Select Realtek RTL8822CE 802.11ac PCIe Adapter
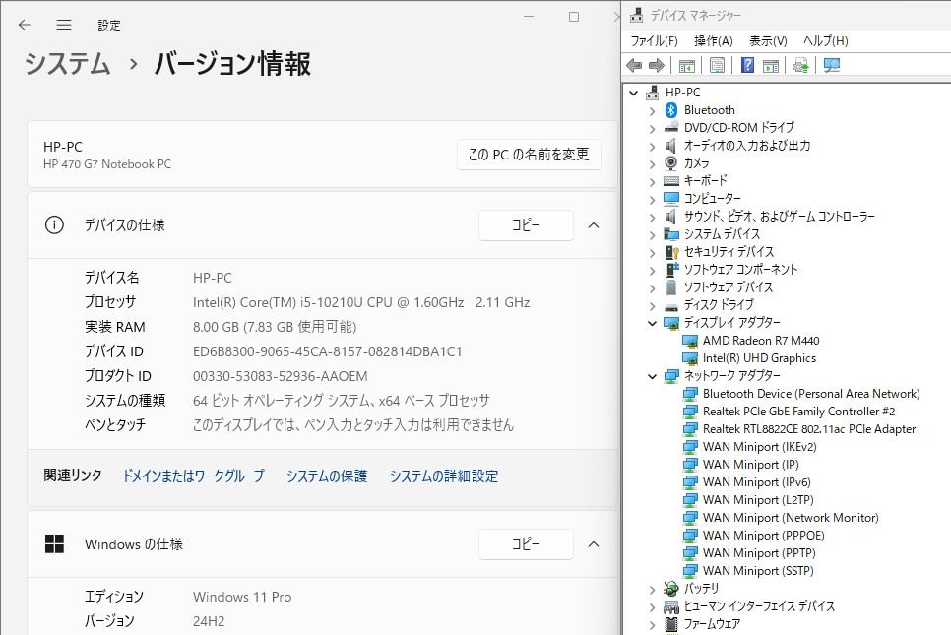Viewport: 951px width, 635px height. [809, 429]
